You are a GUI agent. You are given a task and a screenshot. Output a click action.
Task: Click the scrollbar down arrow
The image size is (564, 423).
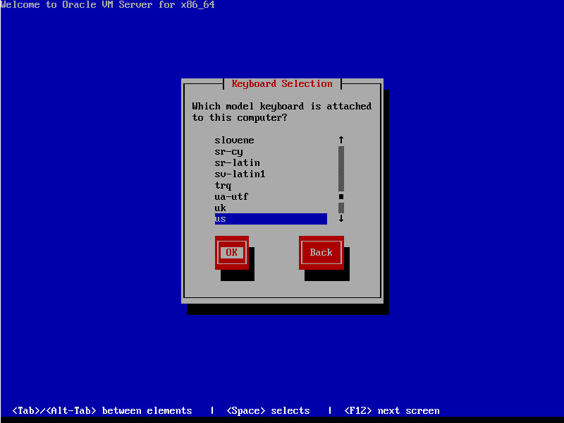click(x=341, y=219)
